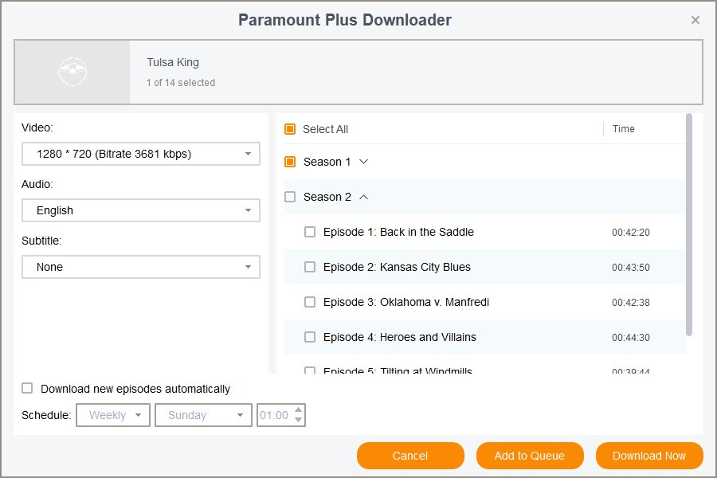The width and height of the screenshot is (717, 478).
Task: Click the Episode 3: Oklahoma v. Manfredi title
Action: click(406, 302)
